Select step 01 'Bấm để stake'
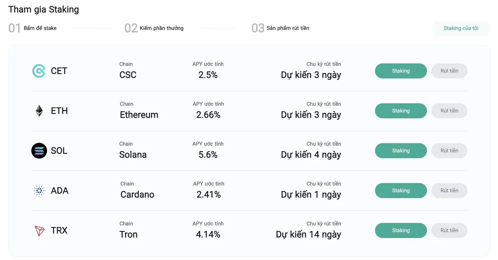The width and height of the screenshot is (498, 260). point(40,28)
